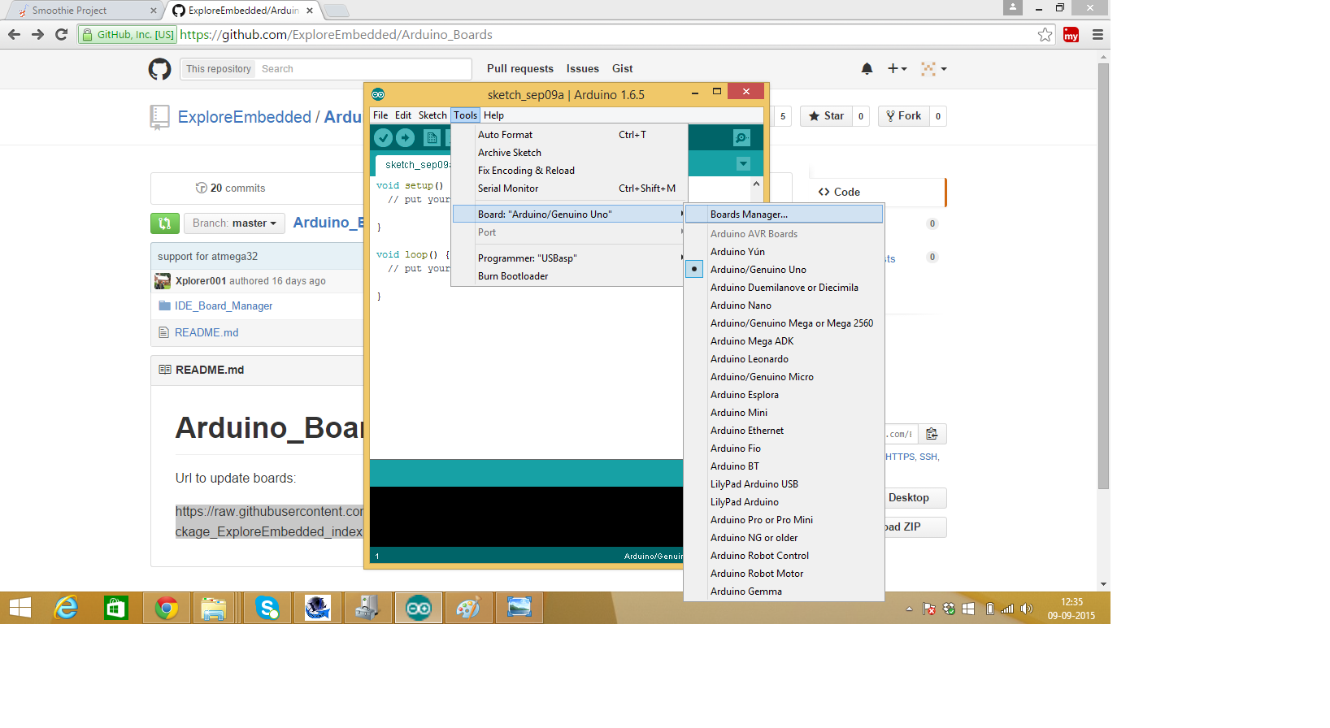The height and width of the screenshot is (728, 1330).
Task: Open Boards Manager... entry
Action: (785, 214)
